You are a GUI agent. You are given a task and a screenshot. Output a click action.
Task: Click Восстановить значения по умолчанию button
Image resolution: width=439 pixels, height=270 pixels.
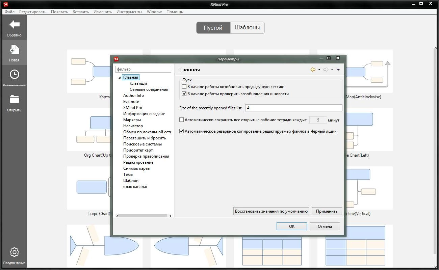(271, 211)
